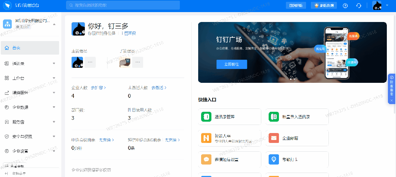Click the 增值服务 chart sidebar icon
The height and width of the screenshot is (177, 396).
(7, 93)
